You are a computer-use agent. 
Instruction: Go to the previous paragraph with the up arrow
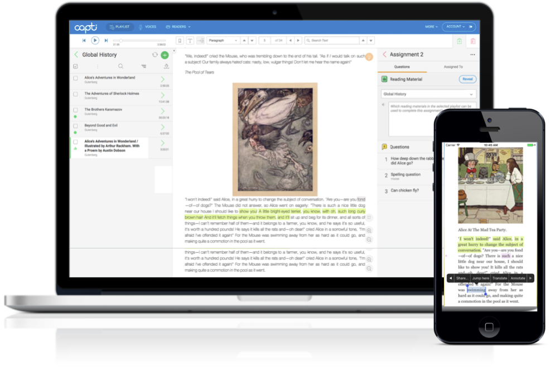(244, 41)
